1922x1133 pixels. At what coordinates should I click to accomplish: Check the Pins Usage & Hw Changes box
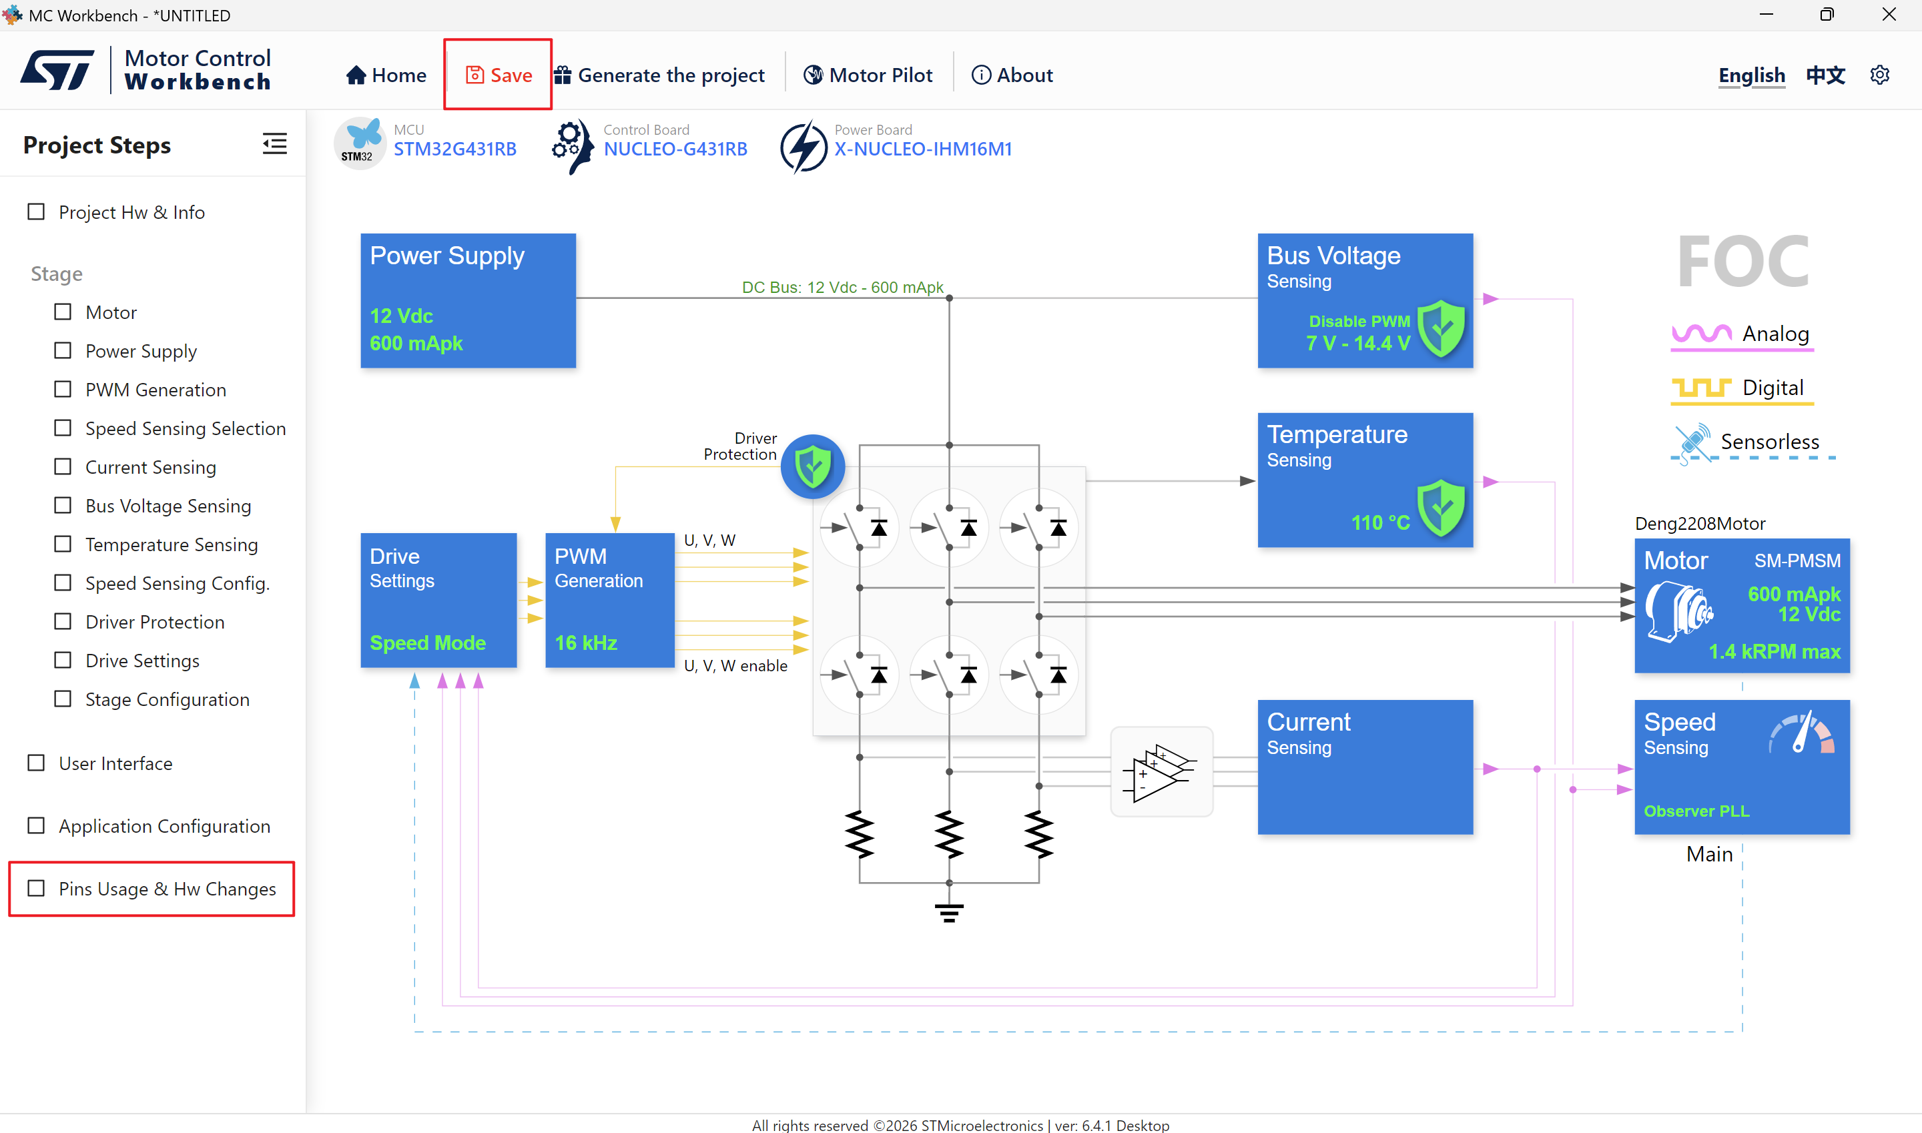(x=36, y=888)
